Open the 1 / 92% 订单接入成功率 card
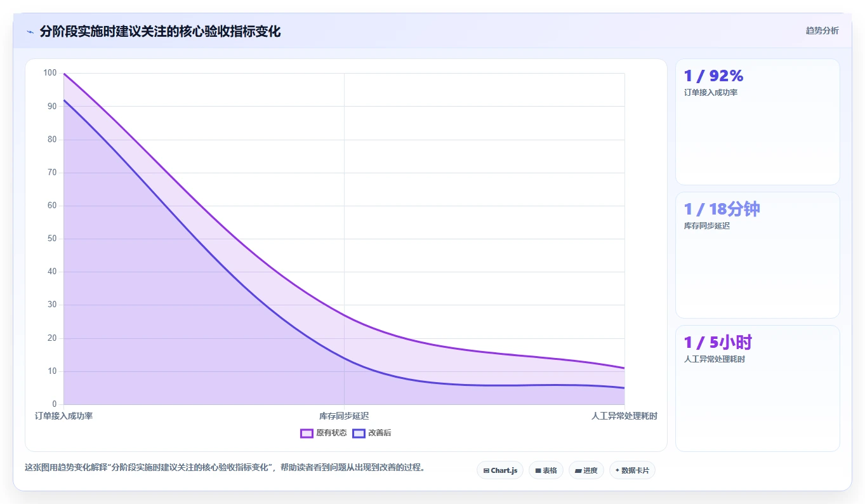The height and width of the screenshot is (504, 865). 758,122
